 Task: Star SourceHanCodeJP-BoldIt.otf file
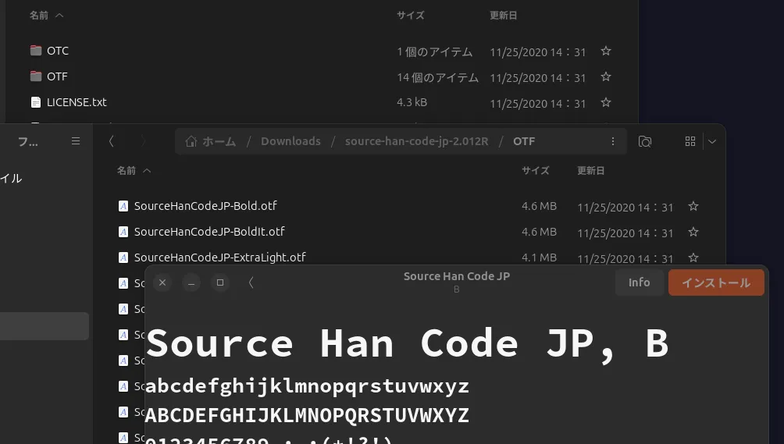(693, 232)
